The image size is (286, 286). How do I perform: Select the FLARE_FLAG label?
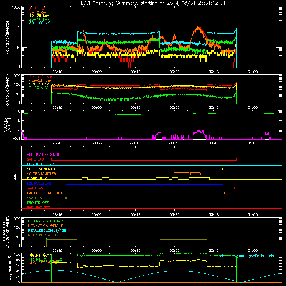point(37,178)
